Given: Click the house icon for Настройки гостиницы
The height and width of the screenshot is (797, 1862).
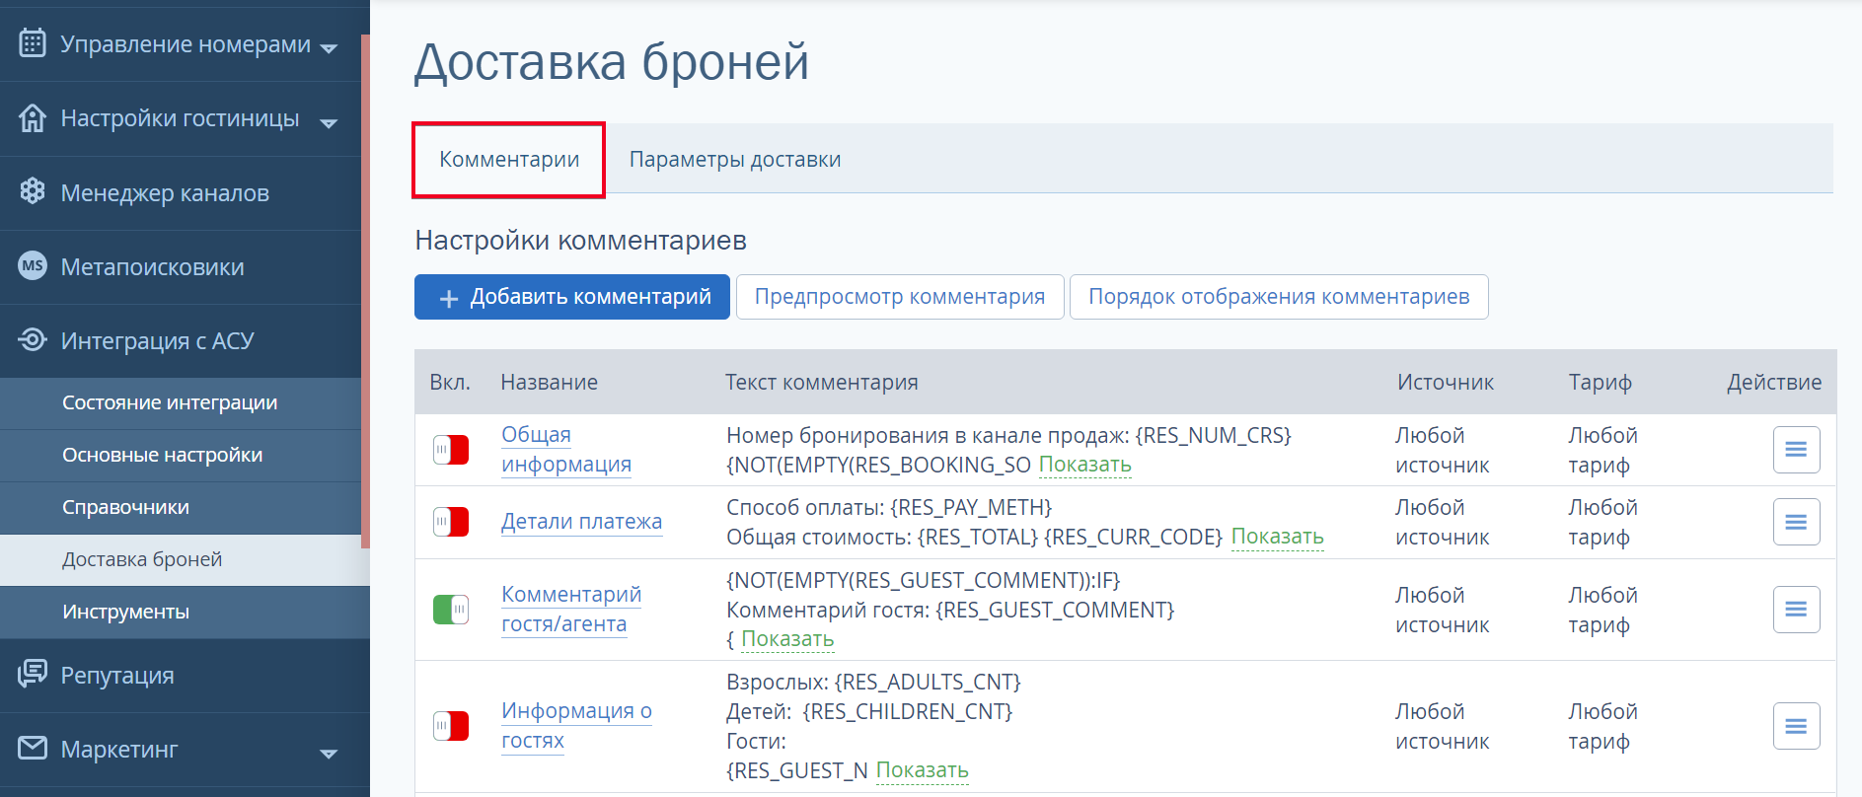Looking at the screenshot, I should coord(33,118).
